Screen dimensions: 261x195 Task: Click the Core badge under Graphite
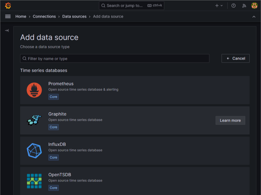pyautogui.click(x=54, y=127)
